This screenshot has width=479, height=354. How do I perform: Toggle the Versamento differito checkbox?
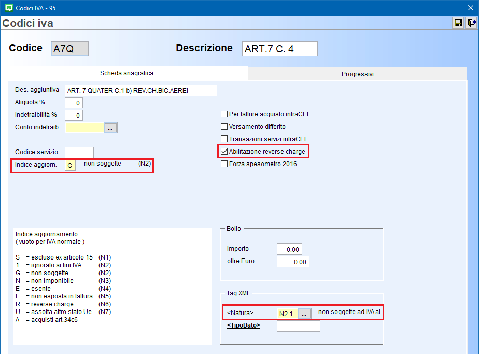tap(224, 127)
